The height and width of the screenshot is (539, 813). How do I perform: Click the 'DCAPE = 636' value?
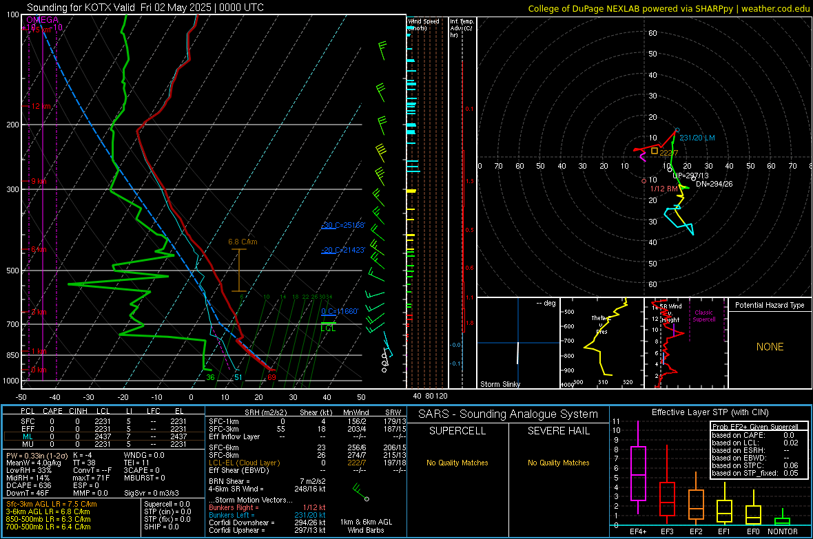28,485
